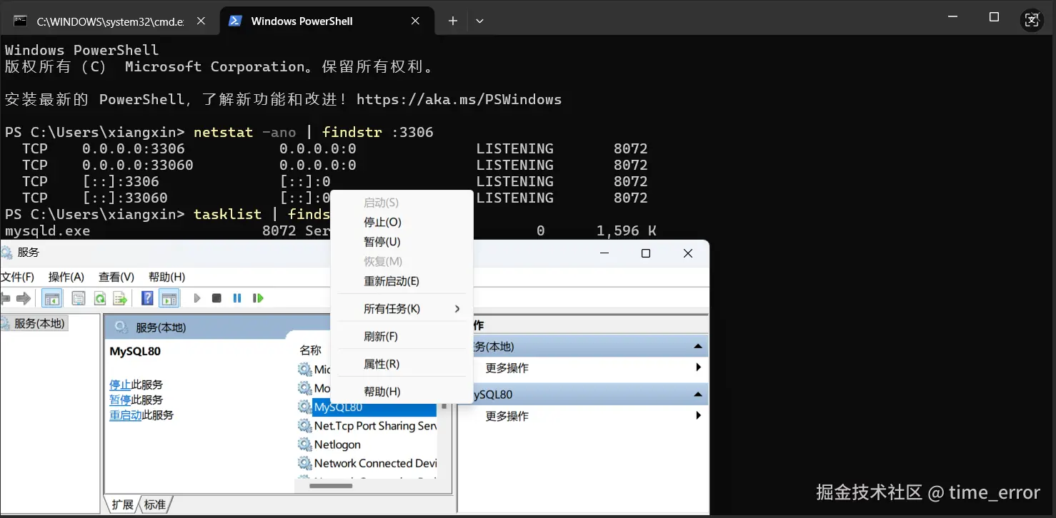This screenshot has height=518, width=1056.
Task: Open the 帮助(H) menu in Services menu bar
Action: click(166, 277)
